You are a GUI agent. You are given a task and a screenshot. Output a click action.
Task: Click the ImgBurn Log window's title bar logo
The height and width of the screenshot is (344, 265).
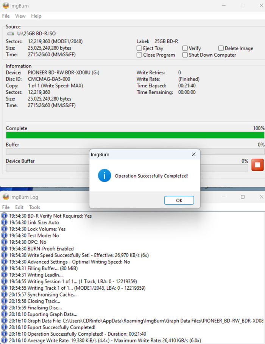tap(6, 197)
